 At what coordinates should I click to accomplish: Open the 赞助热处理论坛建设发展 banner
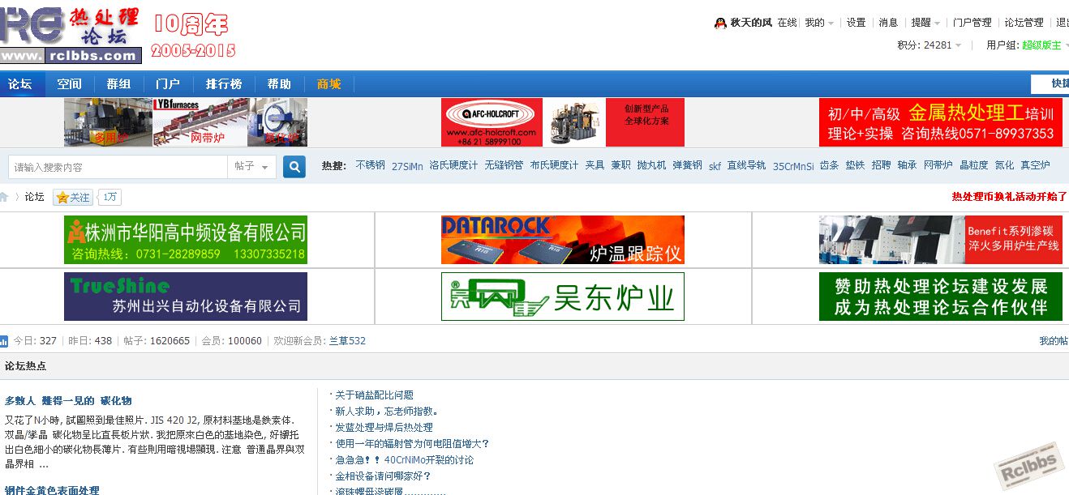click(x=941, y=297)
